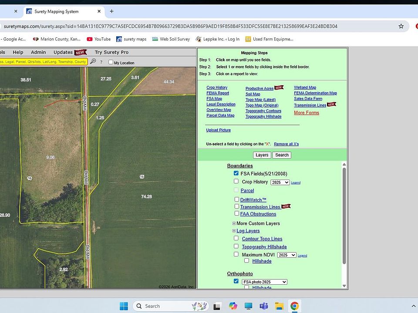The width and height of the screenshot is (418, 313).
Task: Click the Windows taskbar Search box
Action: tap(171, 306)
